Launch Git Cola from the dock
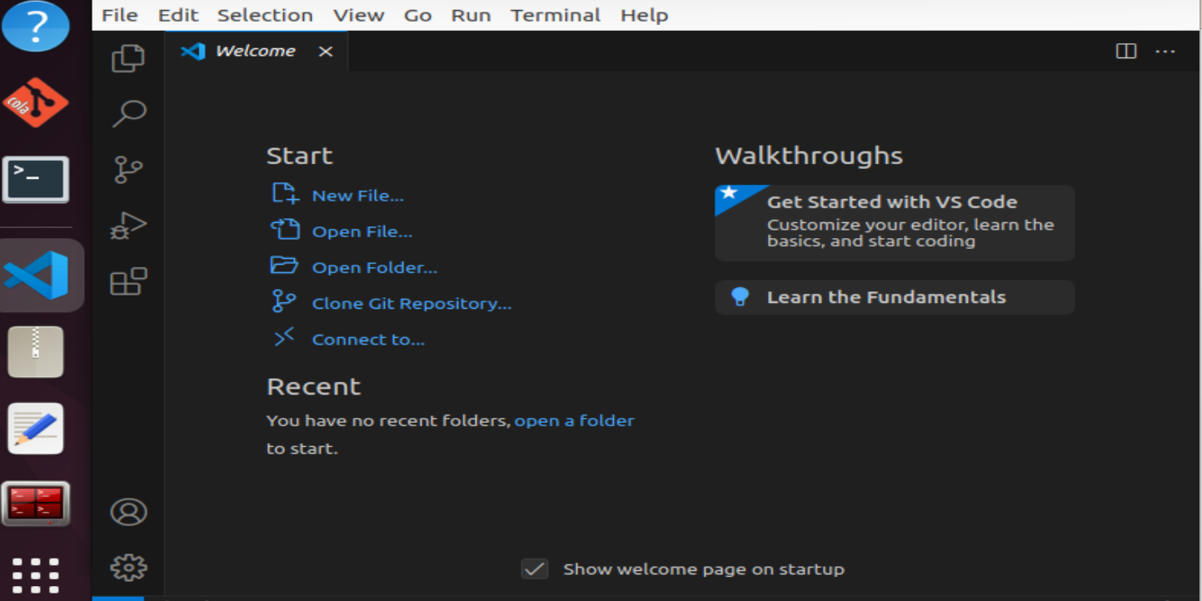Image resolution: width=1202 pixels, height=601 pixels. coord(35,102)
